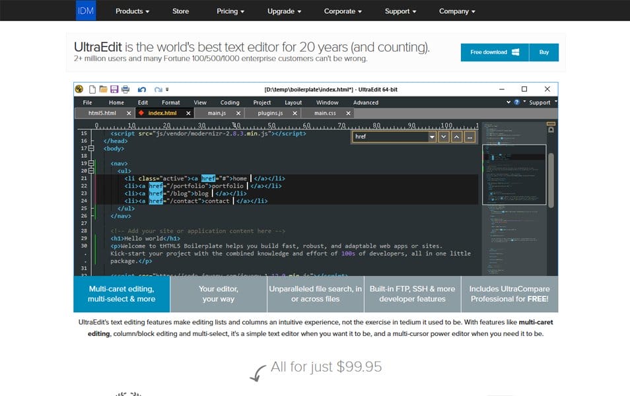Select the Built-in FTP, SSH feature tab
Viewport: 630px width, 396px height.
pos(413,294)
